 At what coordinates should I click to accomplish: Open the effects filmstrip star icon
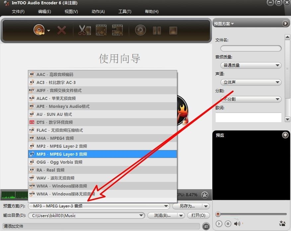pyautogui.click(x=101, y=30)
